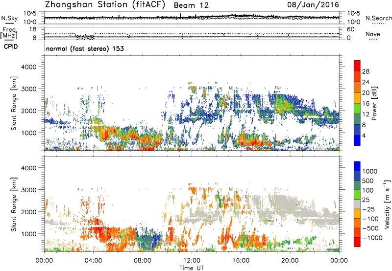Click the strong red power echo near 17:00
Viewport: 392px width, 271px height.
tap(254, 143)
